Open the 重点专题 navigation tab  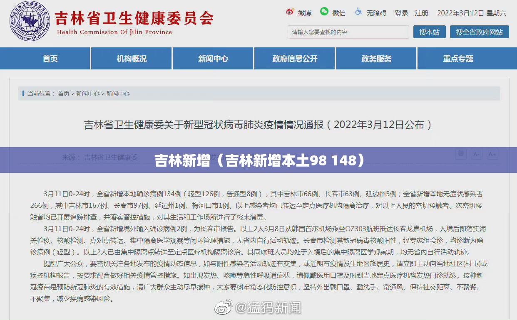pyautogui.click(x=458, y=59)
